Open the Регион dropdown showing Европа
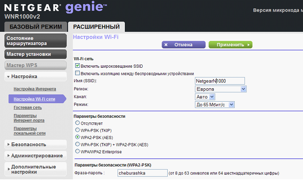Screen dimensions: 303x187 221,89
